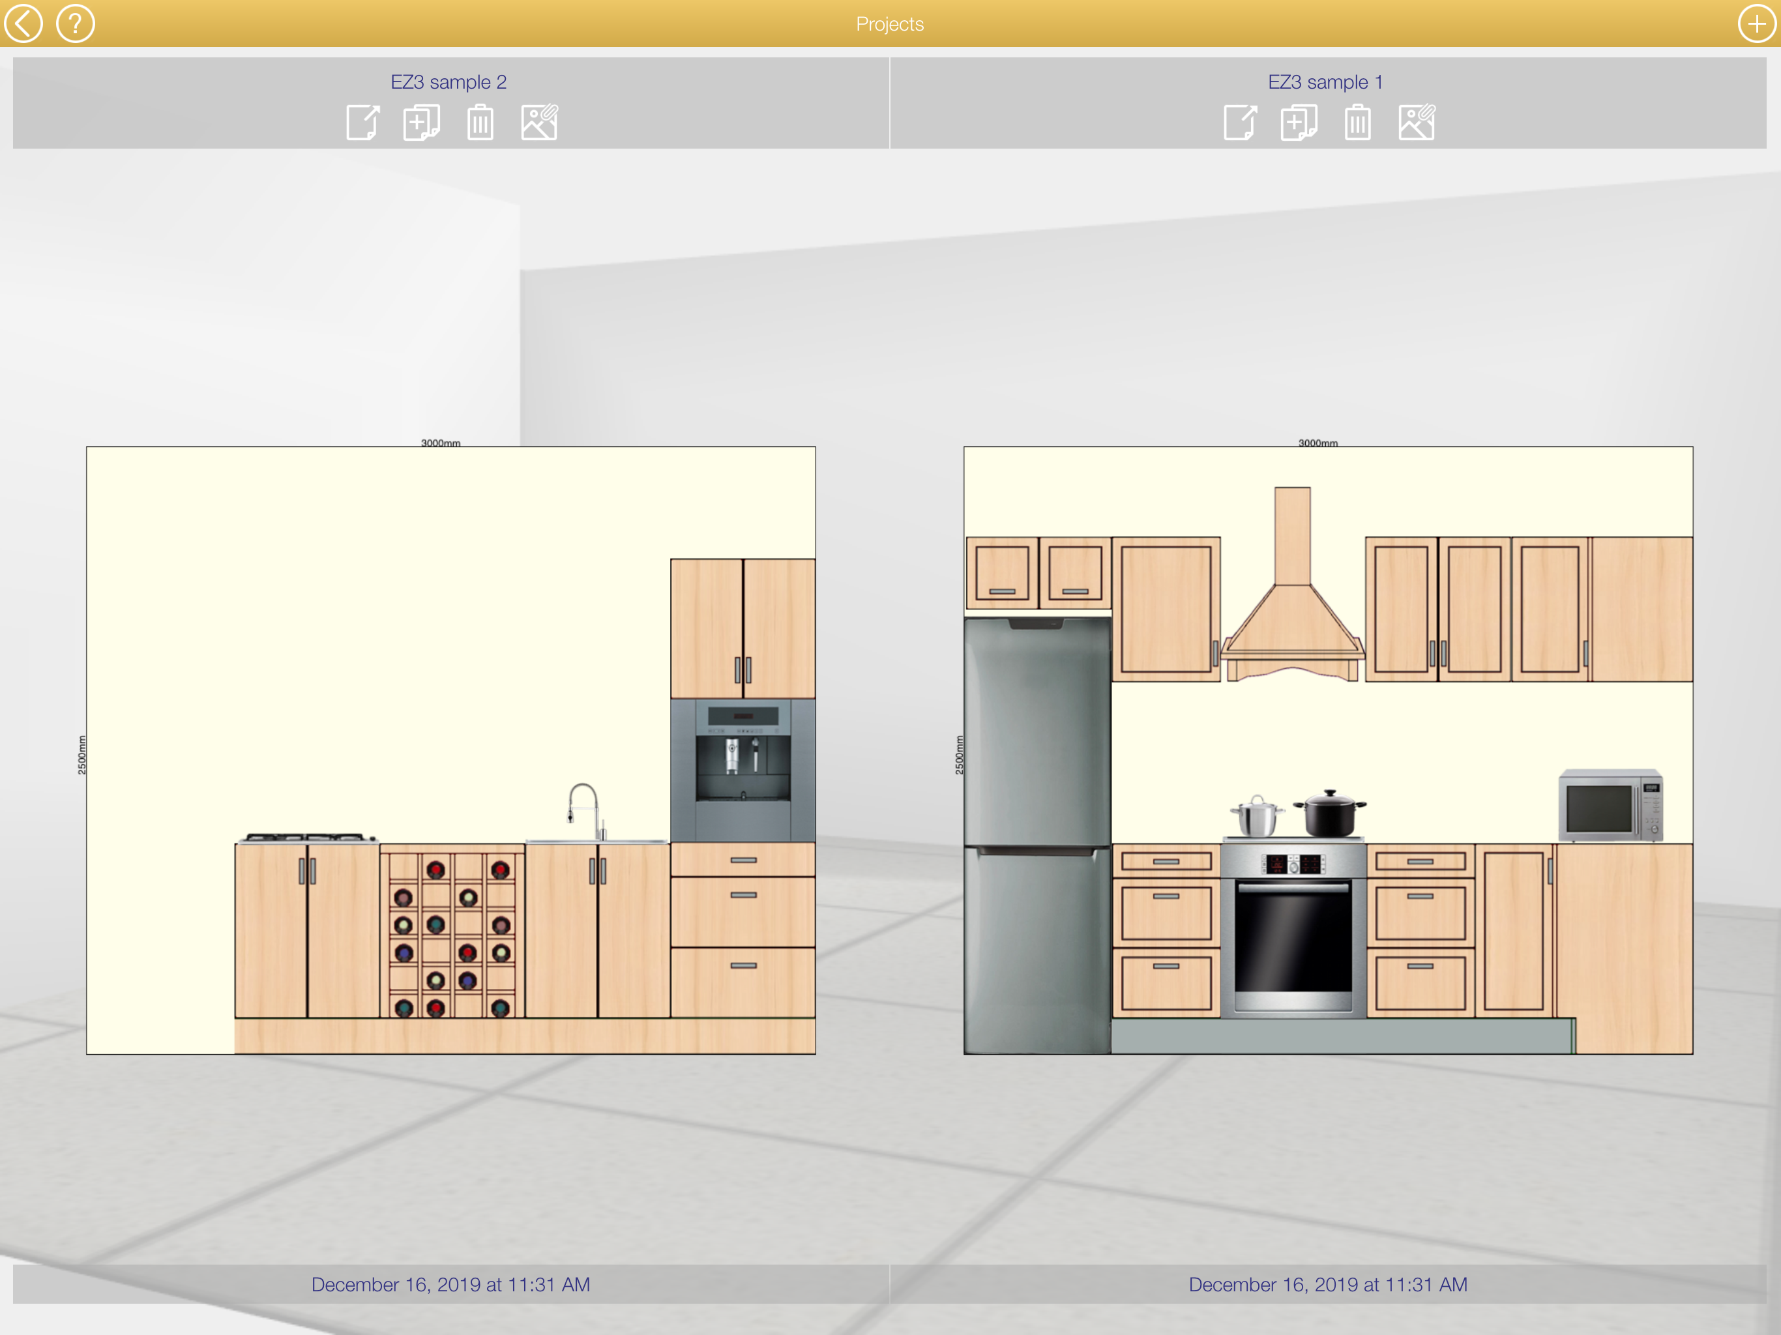The width and height of the screenshot is (1781, 1335).
Task: Click the EZ3 sample 1 title
Action: point(1325,82)
